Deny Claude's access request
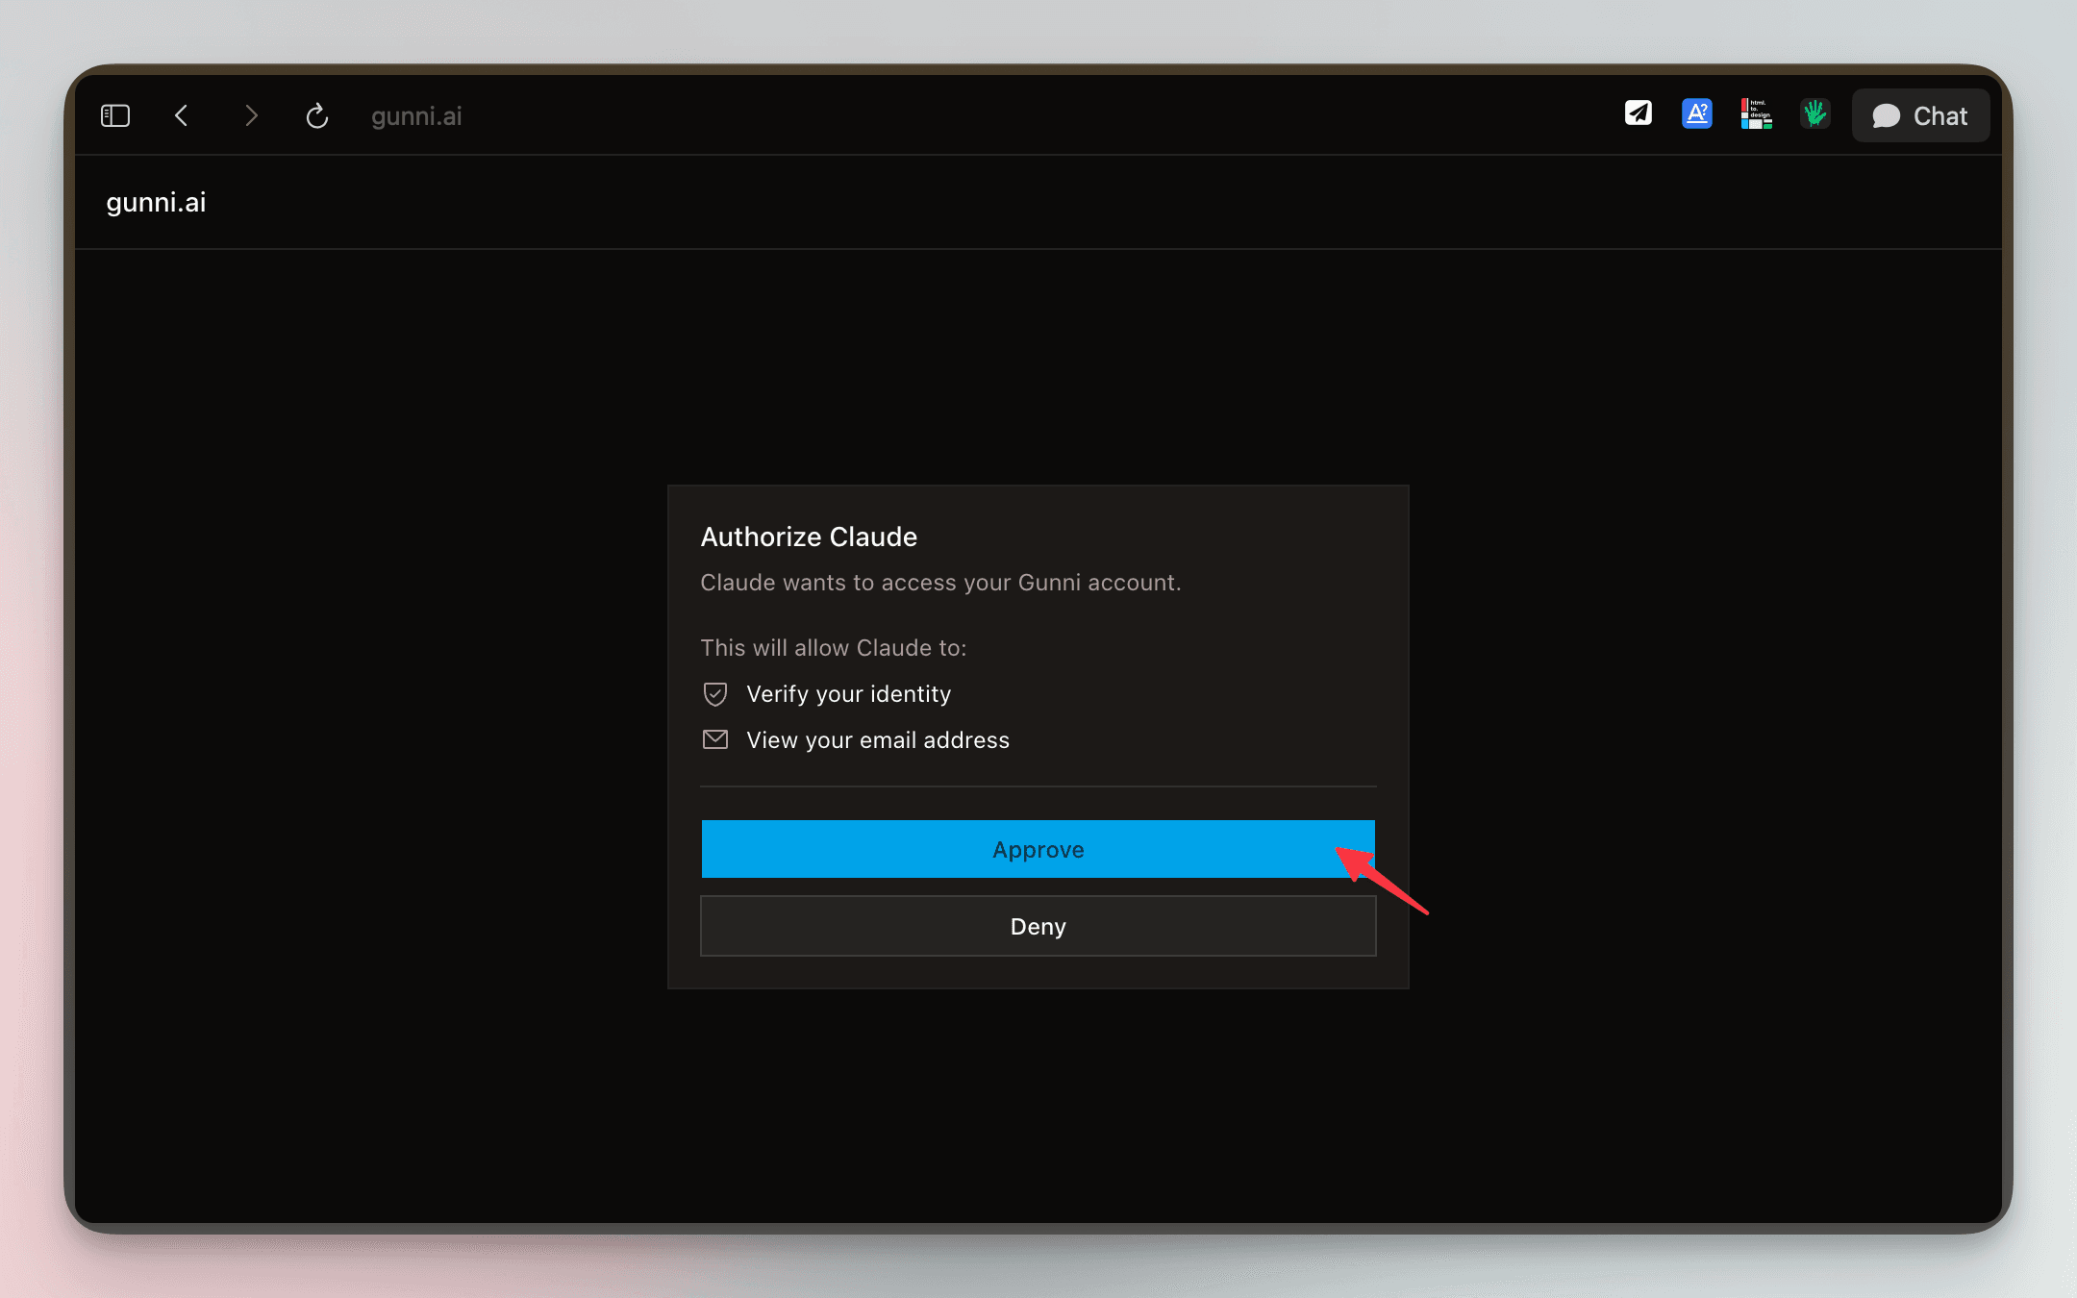The width and height of the screenshot is (2077, 1298). [1038, 926]
